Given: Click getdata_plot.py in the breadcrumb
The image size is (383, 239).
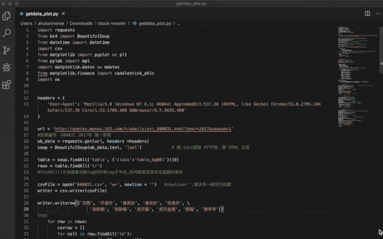Looking at the screenshot, I should tap(155, 23).
